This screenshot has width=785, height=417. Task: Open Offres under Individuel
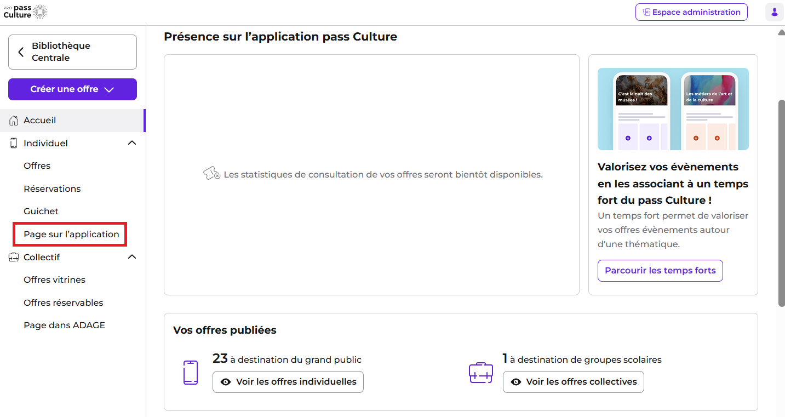tap(37, 166)
